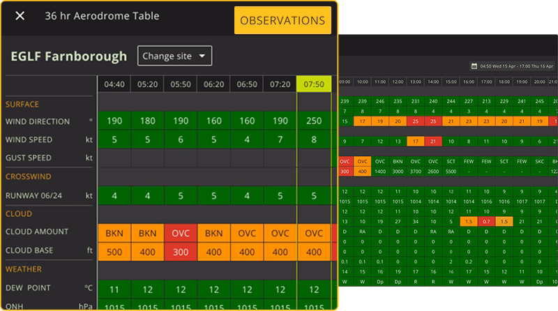
Task: Click the WEATHER section heading
Action: [x=24, y=269]
